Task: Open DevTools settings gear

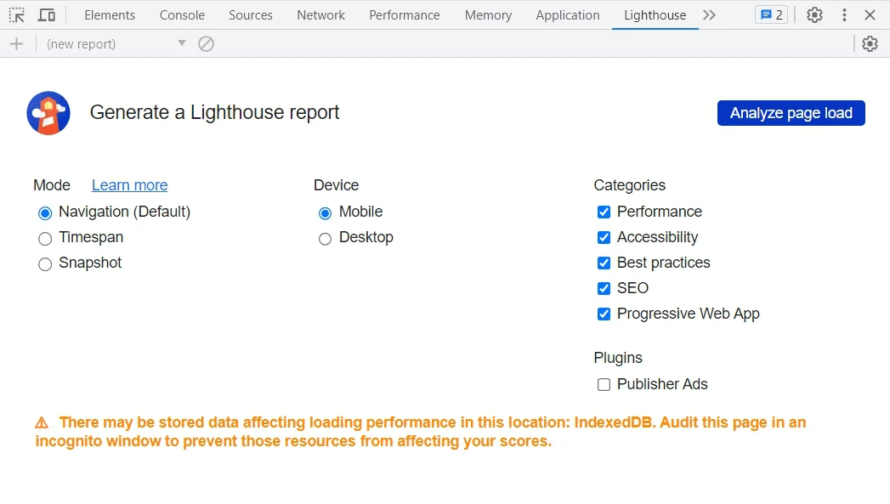Action: pos(814,15)
